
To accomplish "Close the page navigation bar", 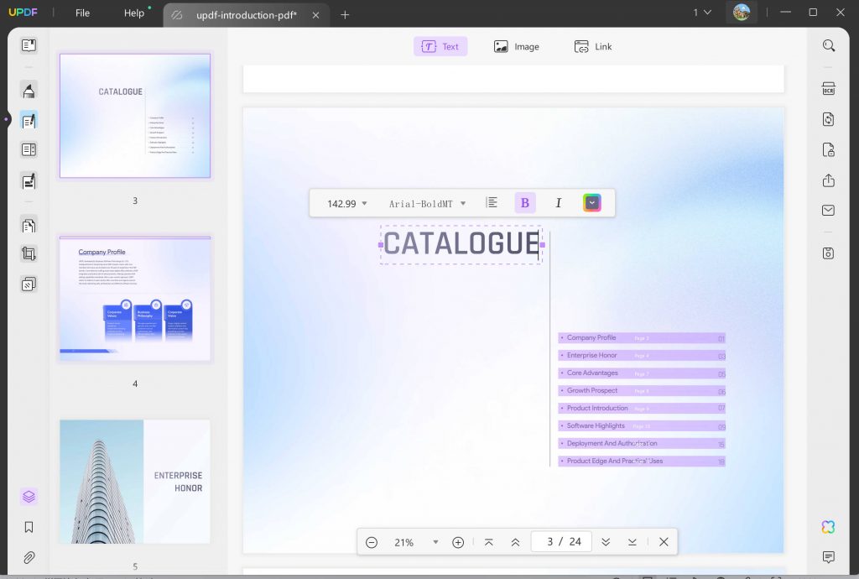I will point(664,541).
